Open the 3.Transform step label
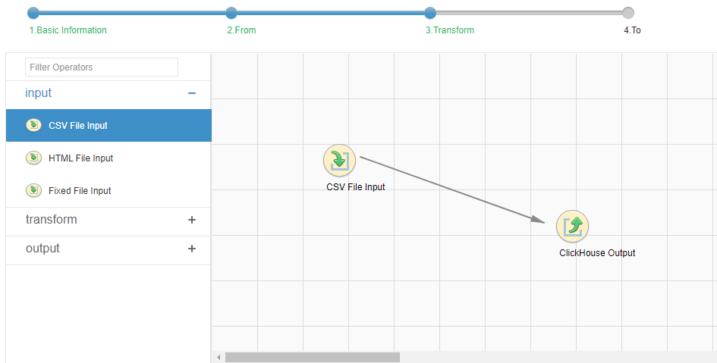717x363 pixels. coord(449,30)
